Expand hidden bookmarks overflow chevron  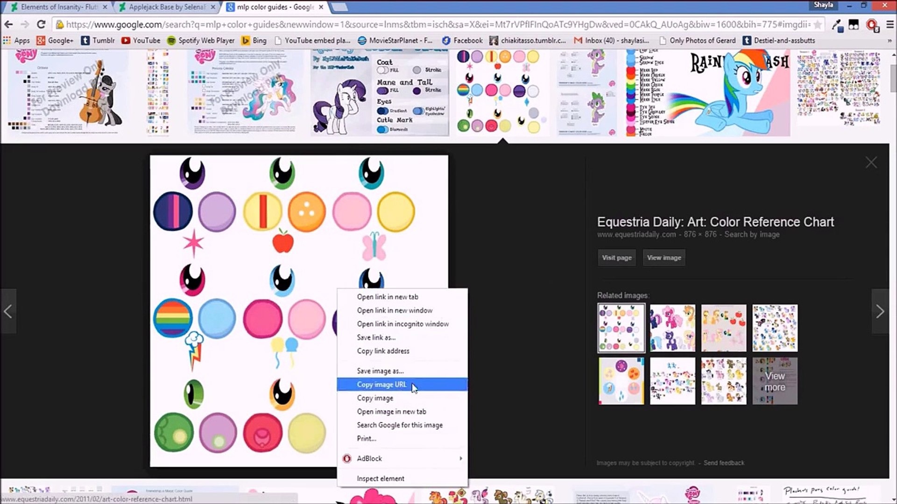point(890,41)
